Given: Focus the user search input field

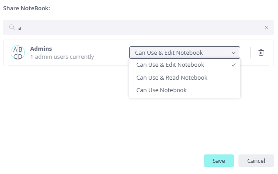Looking at the screenshot, I should (x=139, y=28).
